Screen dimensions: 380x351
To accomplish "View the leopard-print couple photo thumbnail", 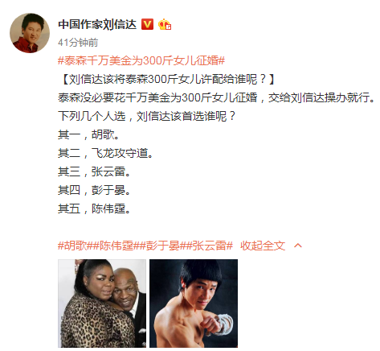I will pos(102,304).
